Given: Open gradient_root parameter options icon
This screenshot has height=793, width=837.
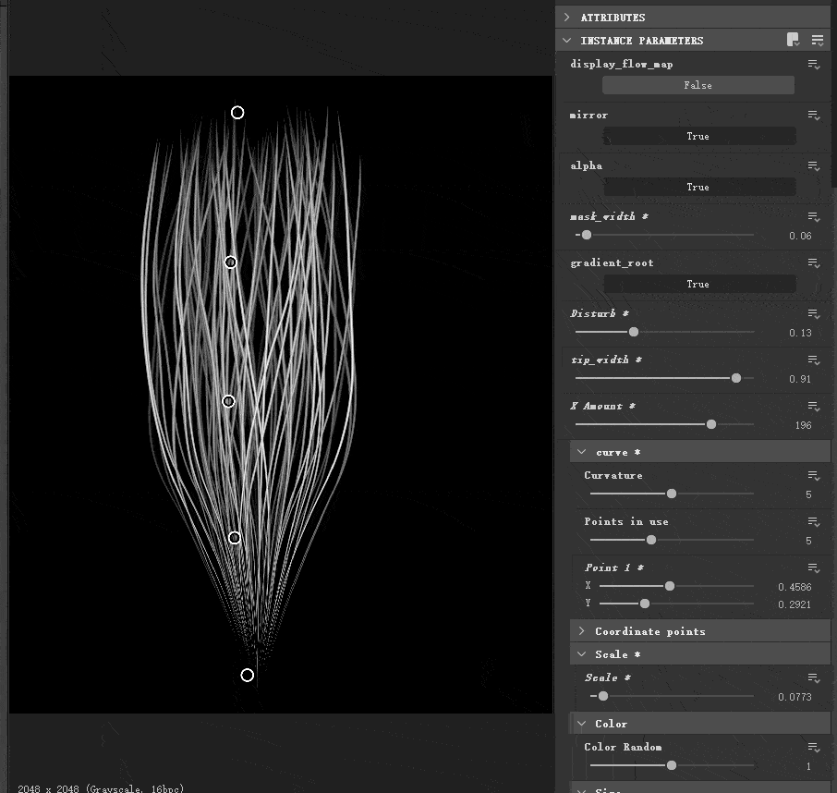Looking at the screenshot, I should (814, 263).
